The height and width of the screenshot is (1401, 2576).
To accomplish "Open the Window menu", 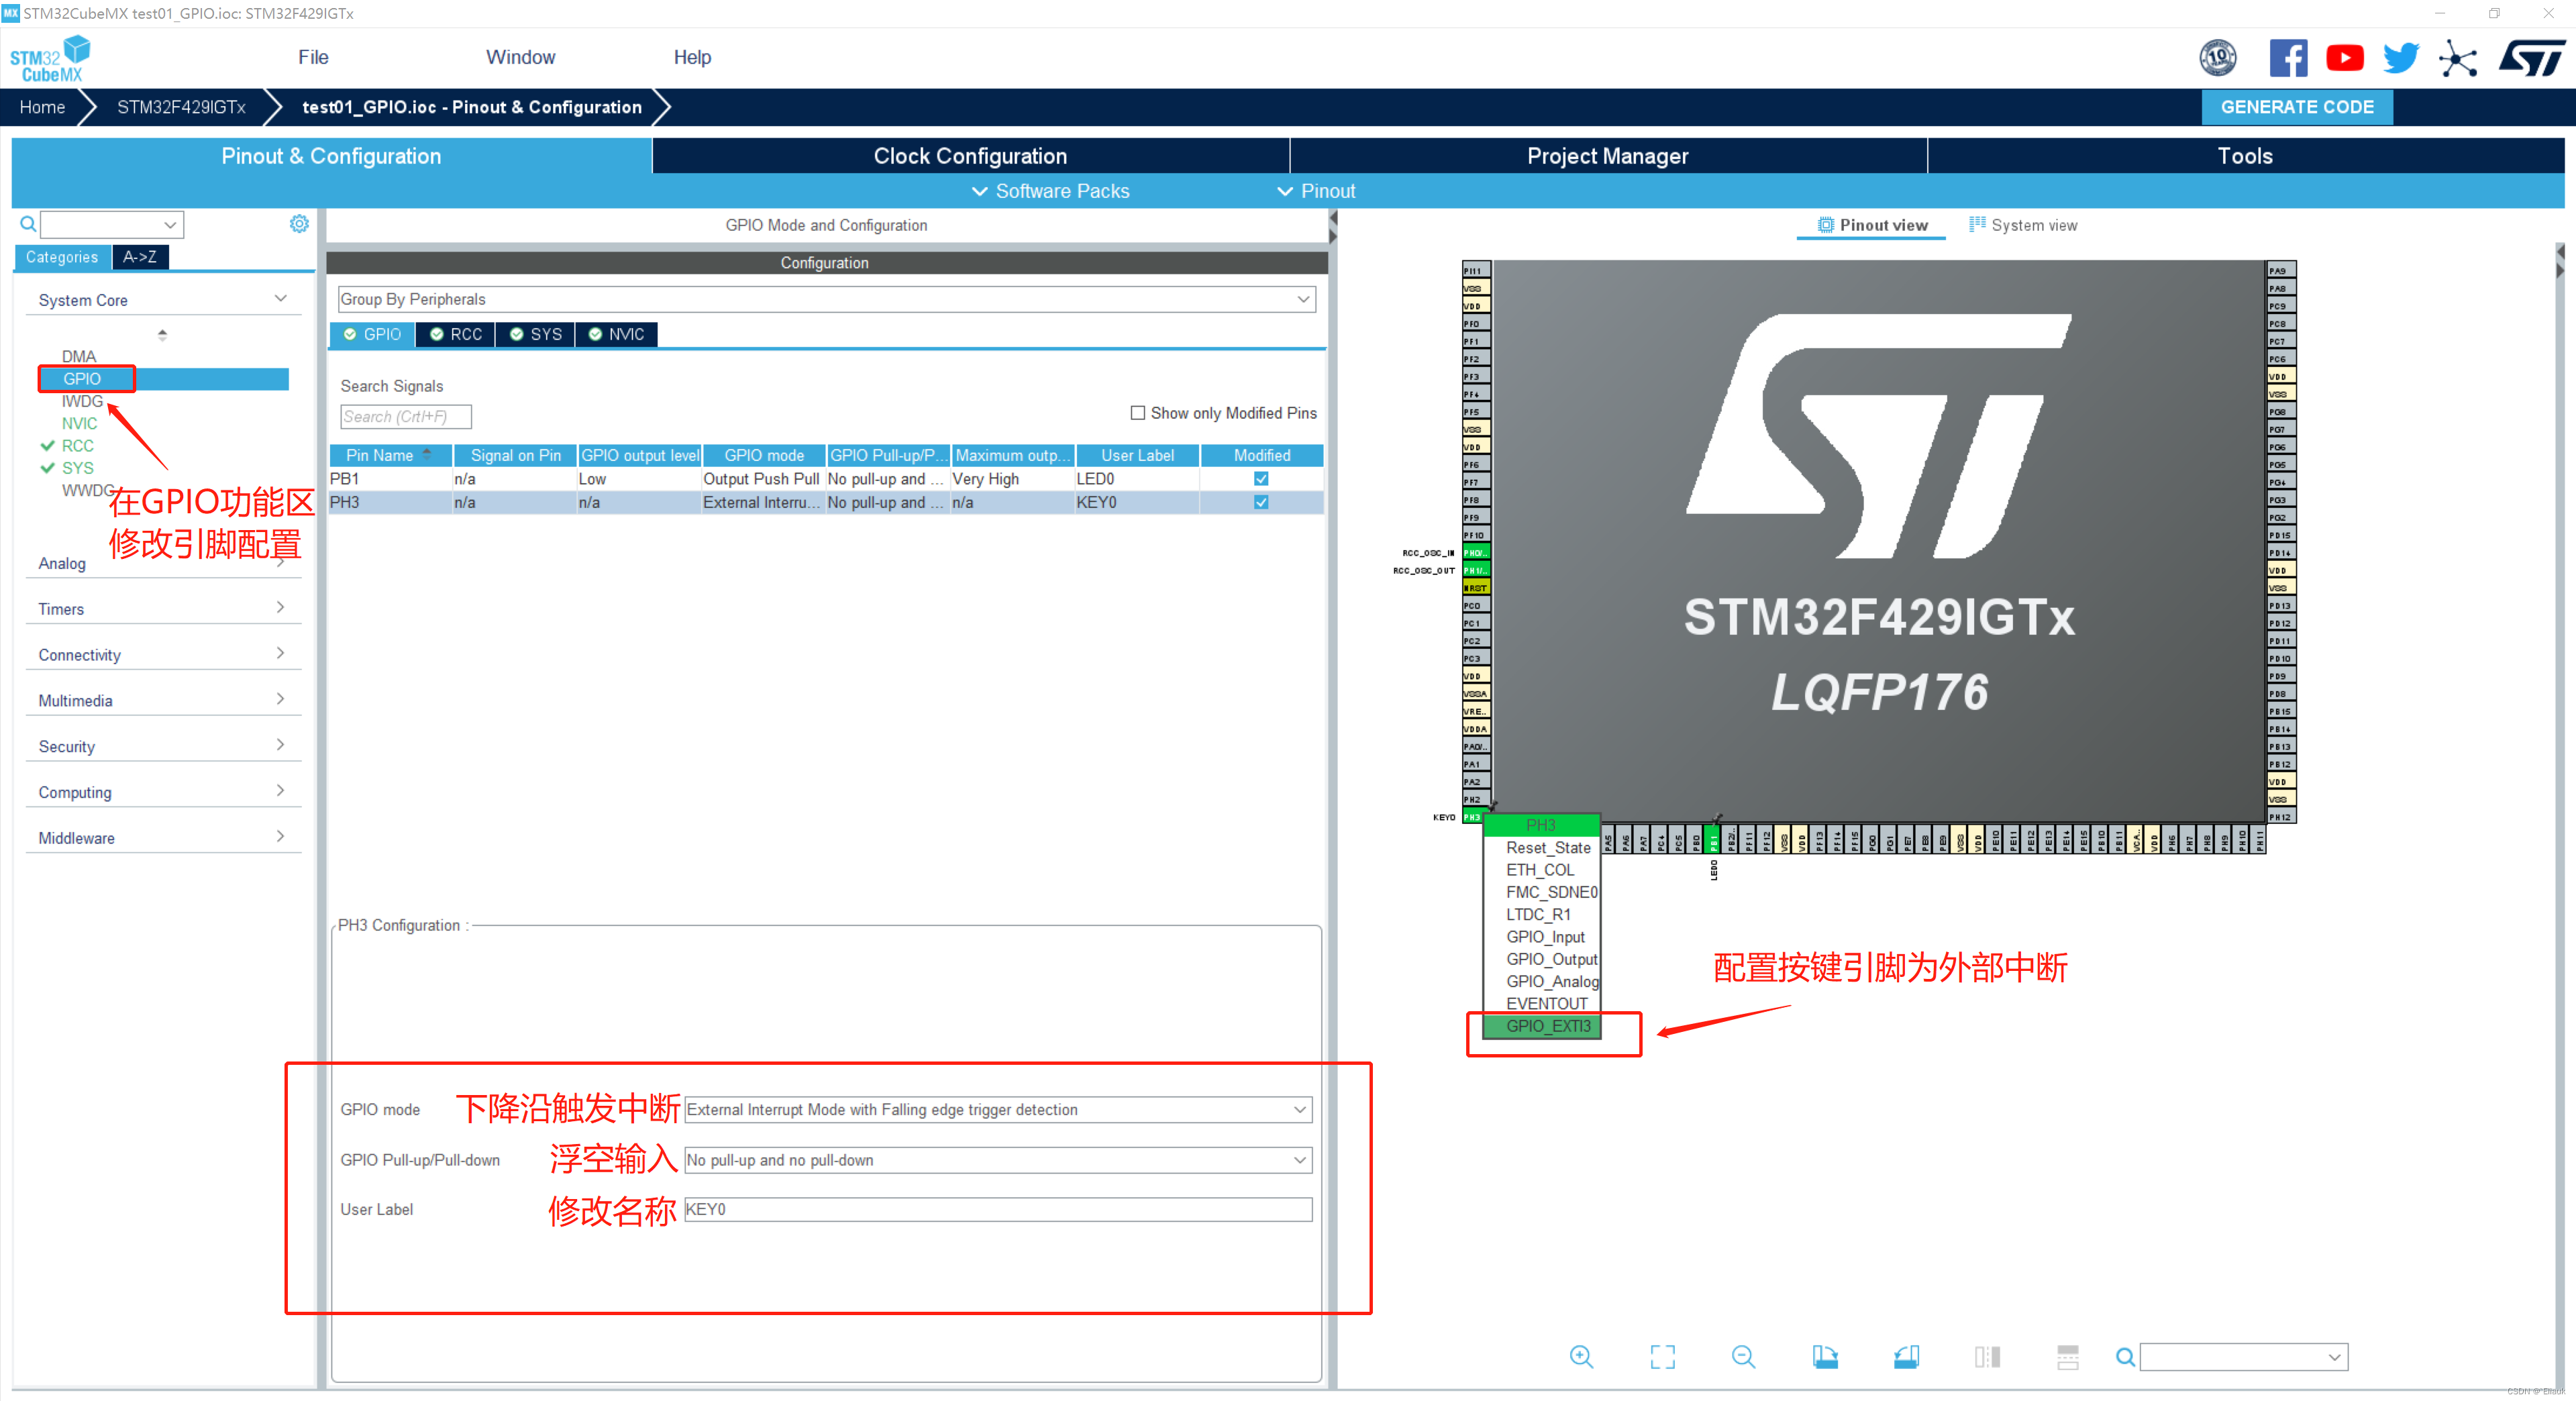I will (x=520, y=57).
